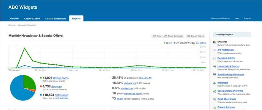This screenshot has width=262, height=110.
Task: Click the Campaign Reports panel header
Action: click(x=232, y=34)
